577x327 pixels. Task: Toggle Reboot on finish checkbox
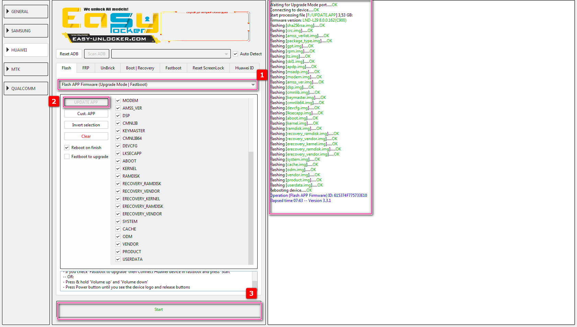point(67,148)
